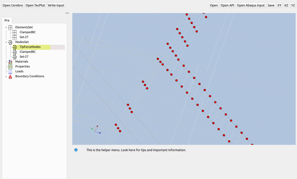Click the Open TecPlot button
The height and width of the screenshot is (179, 297).
(x=35, y=5)
